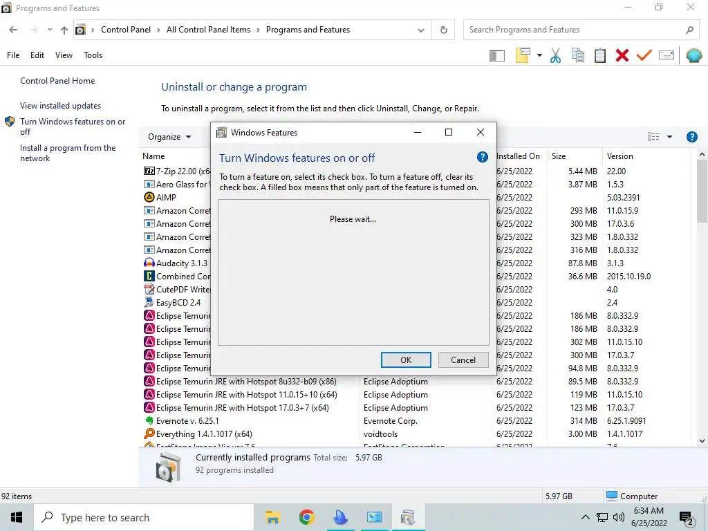Click Control Panel Home link
The height and width of the screenshot is (531, 708).
pos(57,81)
